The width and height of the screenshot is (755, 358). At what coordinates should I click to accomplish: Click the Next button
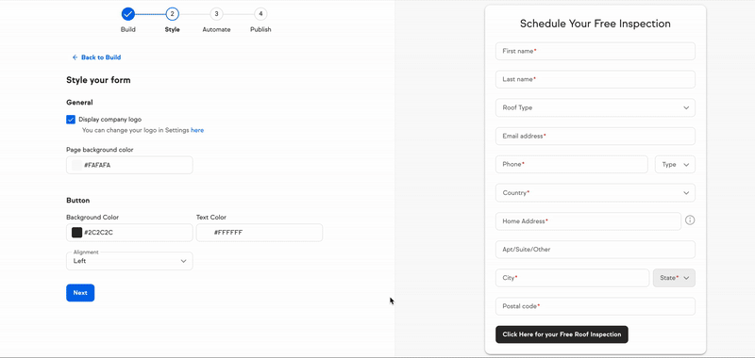click(80, 293)
